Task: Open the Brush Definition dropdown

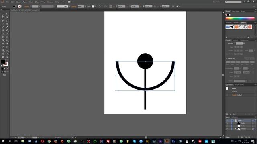Action: pyautogui.click(x=69, y=6)
